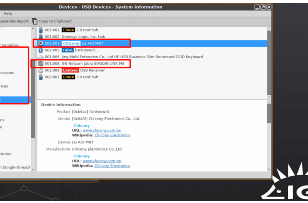Select the Genesys Logic, Inc. Hub row
The height and width of the screenshot is (203, 308).
pyautogui.click(x=152, y=37)
